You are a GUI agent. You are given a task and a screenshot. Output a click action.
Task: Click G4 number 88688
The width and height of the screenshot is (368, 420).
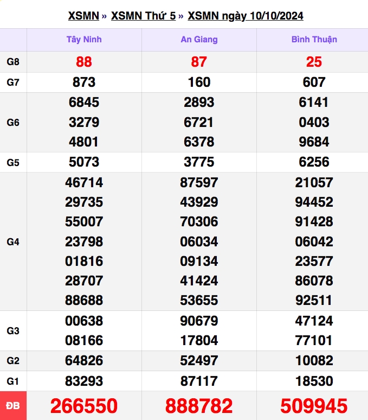click(84, 300)
